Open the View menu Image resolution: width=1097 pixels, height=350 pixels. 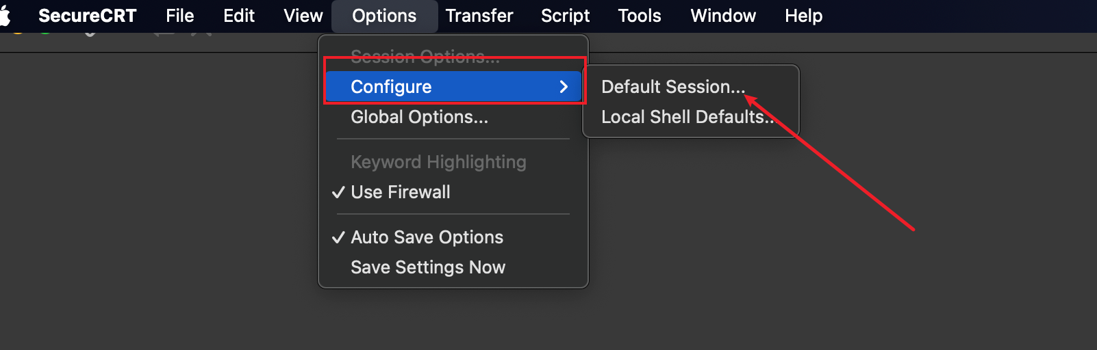303,16
